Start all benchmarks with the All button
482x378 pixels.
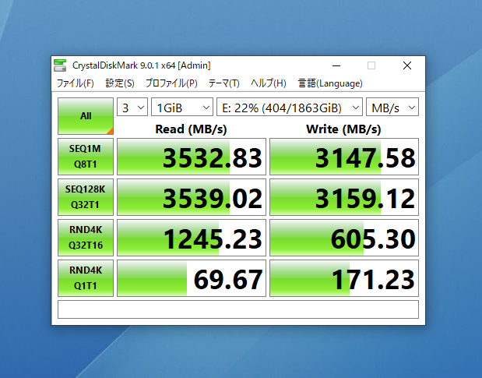[x=86, y=116]
